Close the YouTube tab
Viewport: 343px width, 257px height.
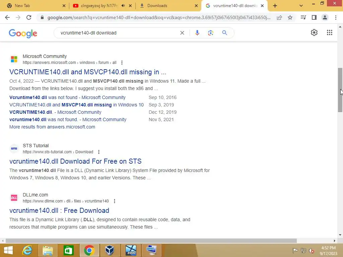click(x=130, y=6)
